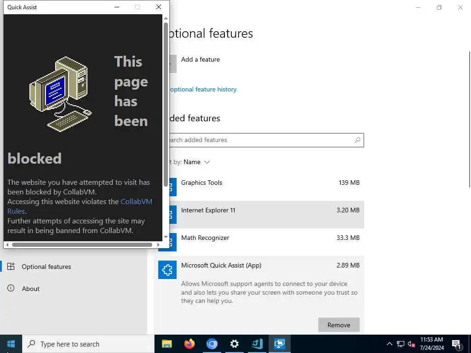This screenshot has width=471, height=353.
Task: Minimize the Settings window
Action: tap(418, 7)
